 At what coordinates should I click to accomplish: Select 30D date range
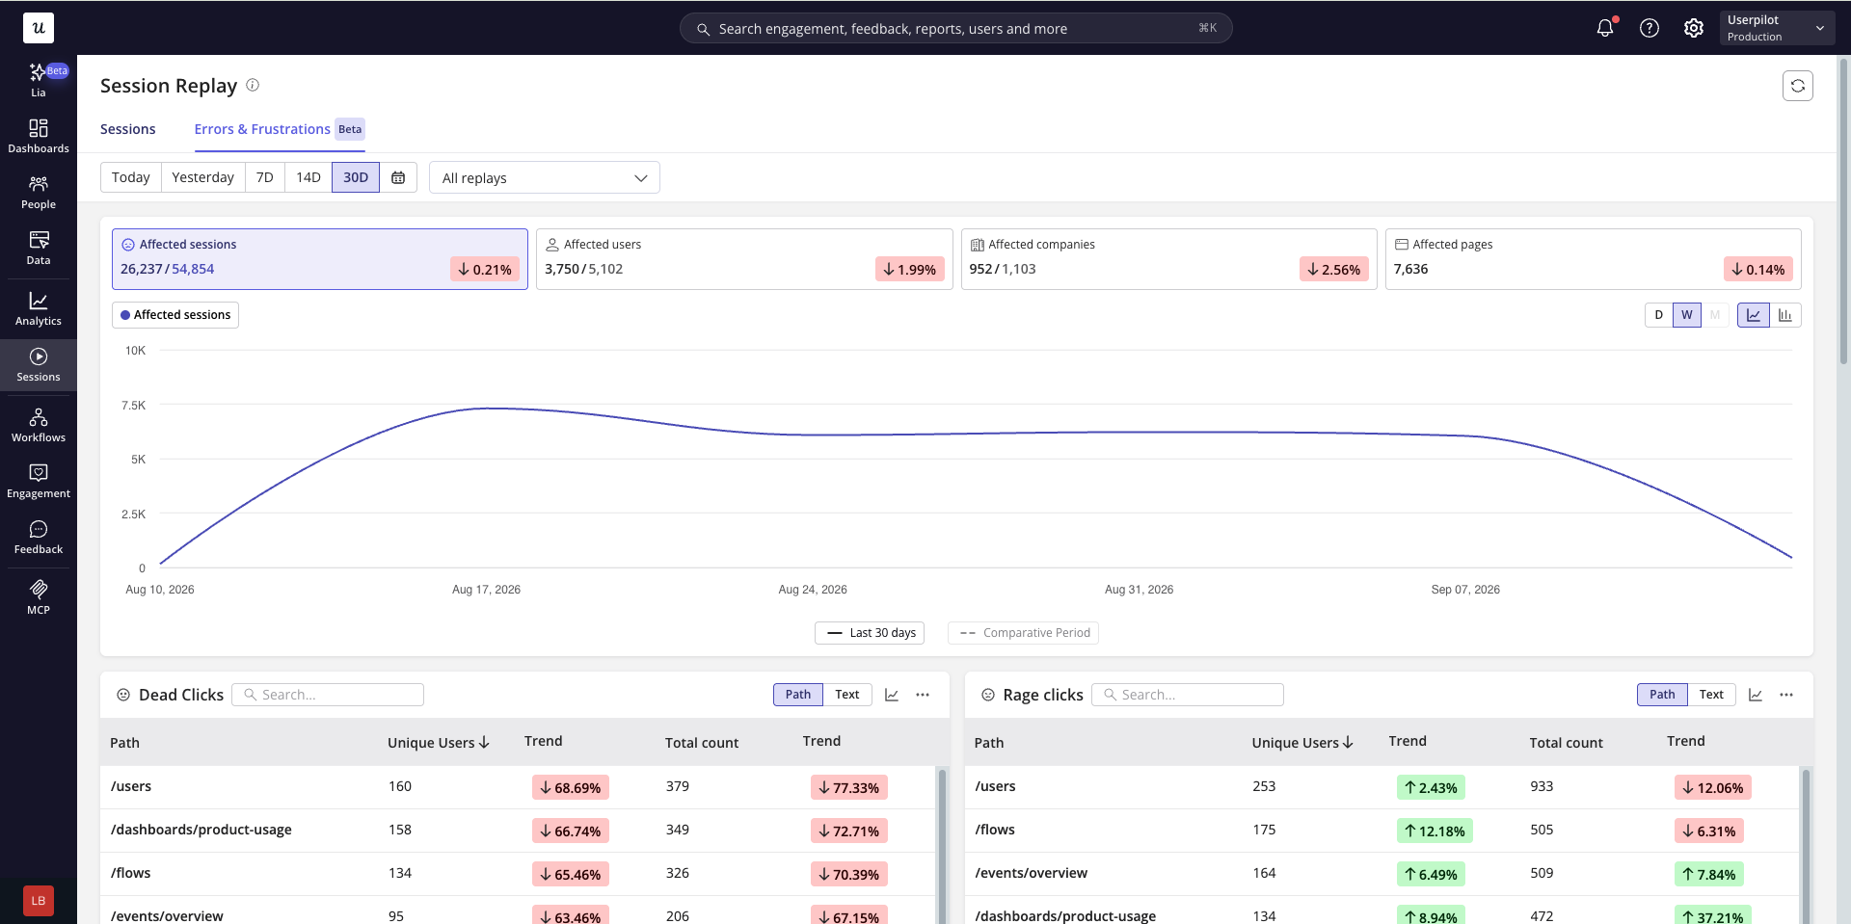356,177
